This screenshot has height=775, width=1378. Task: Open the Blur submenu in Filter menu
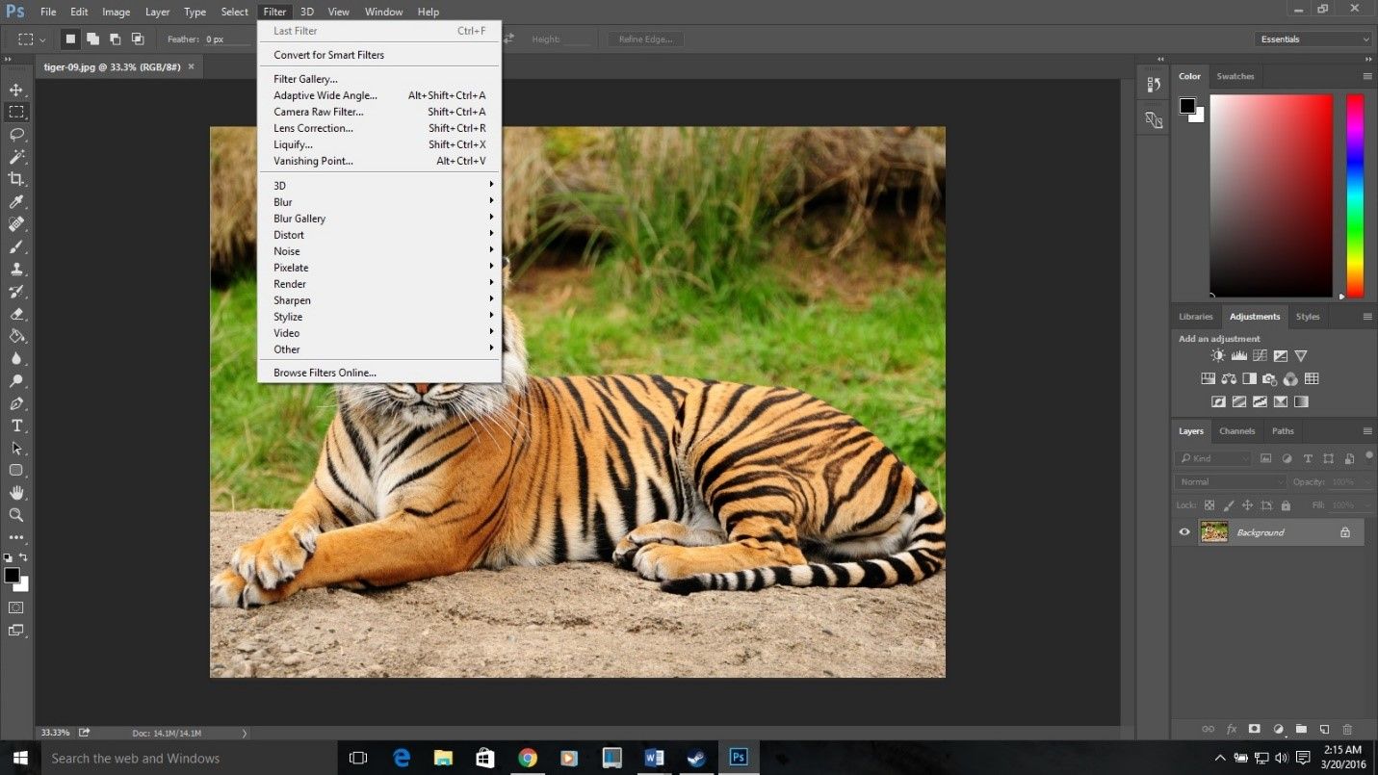pos(283,202)
